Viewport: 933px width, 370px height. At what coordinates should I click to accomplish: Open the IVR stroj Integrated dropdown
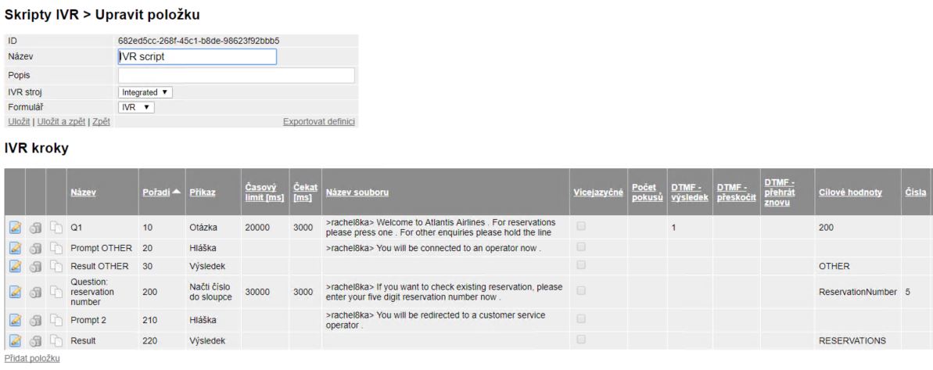point(145,92)
